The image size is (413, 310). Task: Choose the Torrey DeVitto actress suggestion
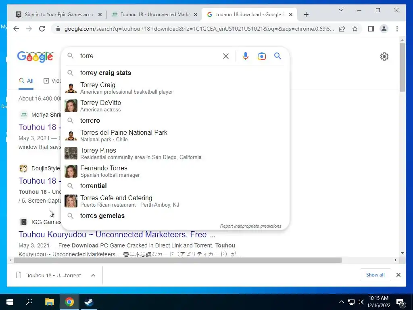175,106
